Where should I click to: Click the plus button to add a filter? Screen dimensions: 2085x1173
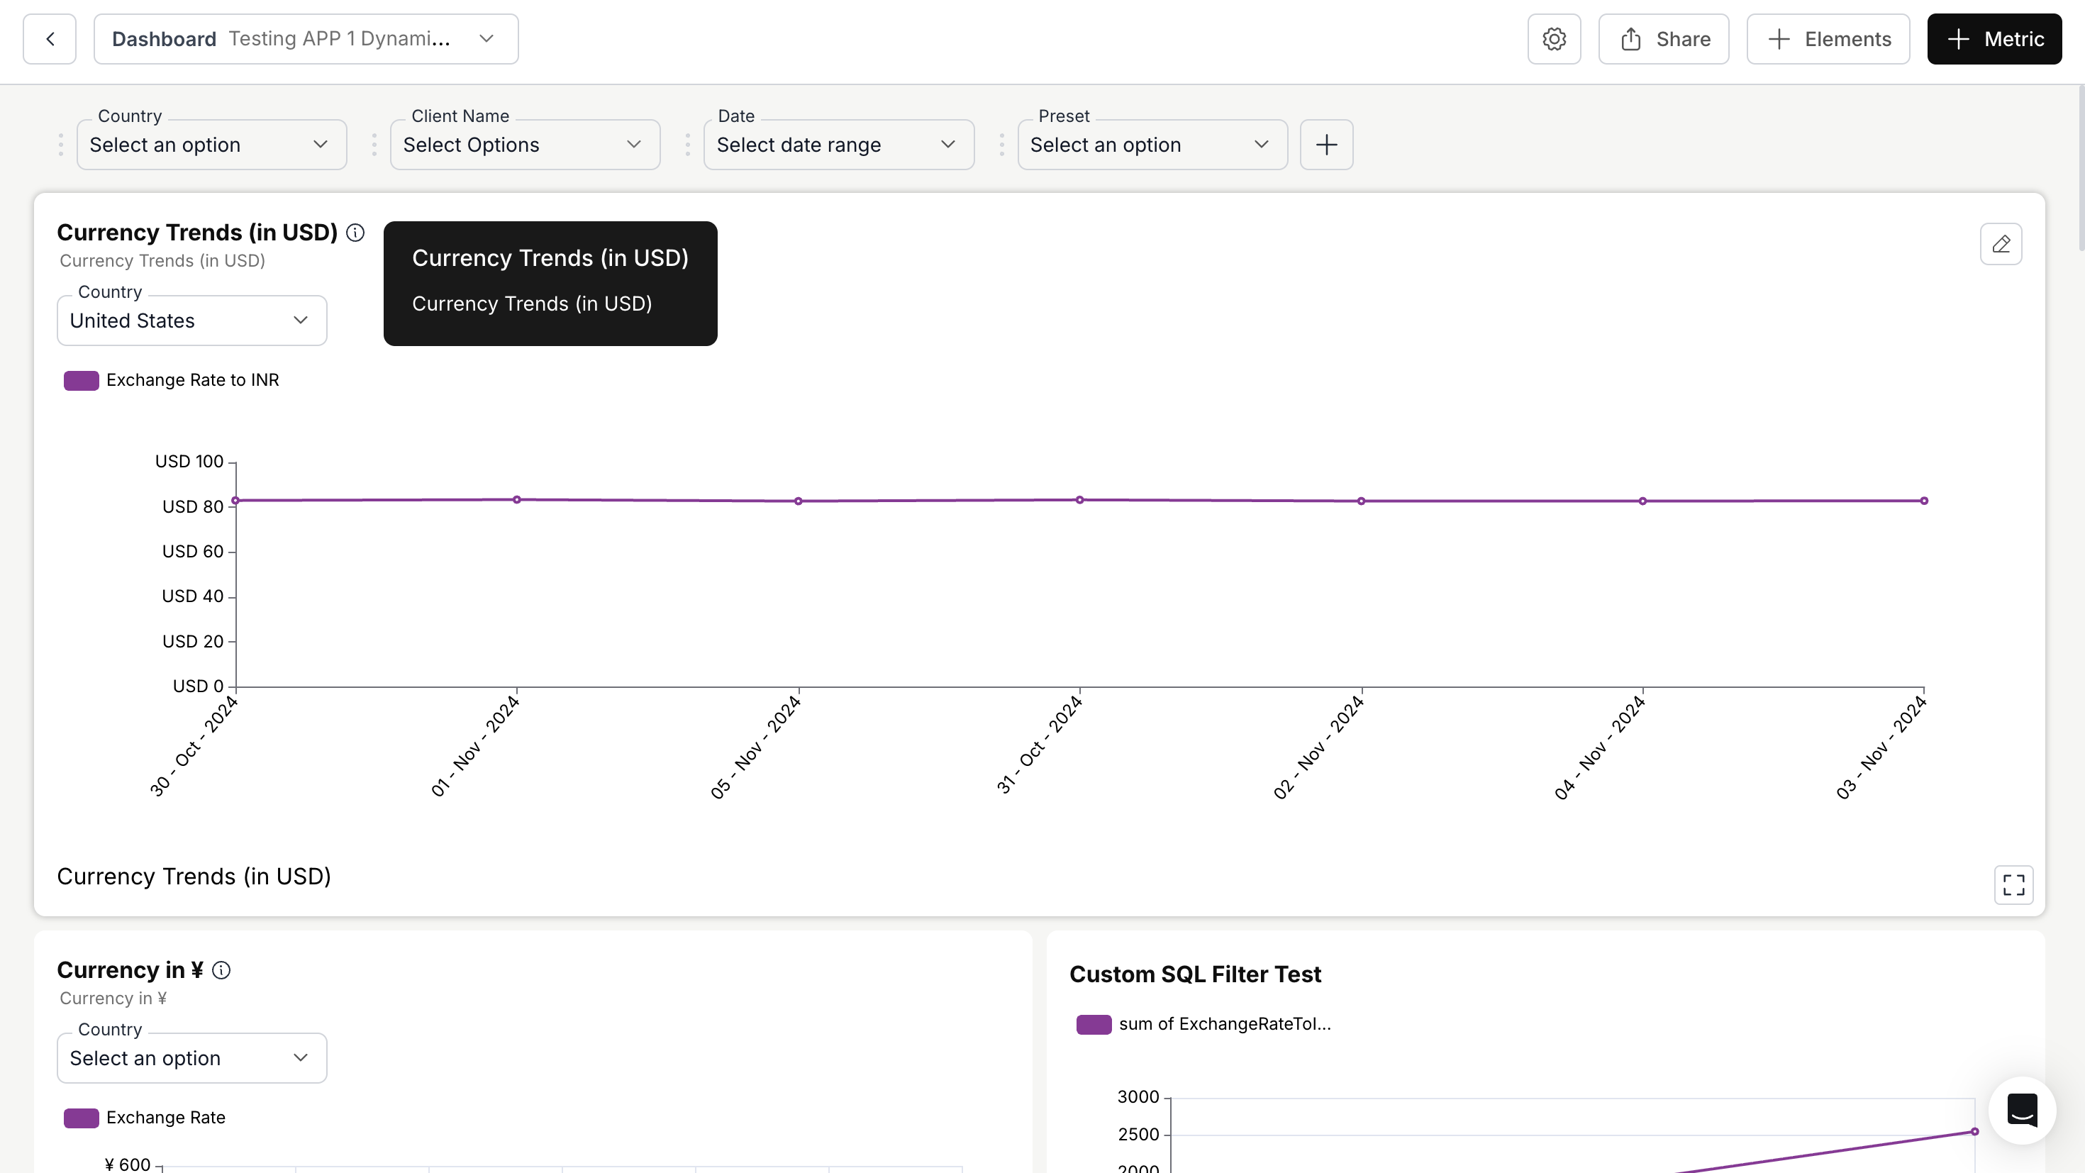[1327, 144]
